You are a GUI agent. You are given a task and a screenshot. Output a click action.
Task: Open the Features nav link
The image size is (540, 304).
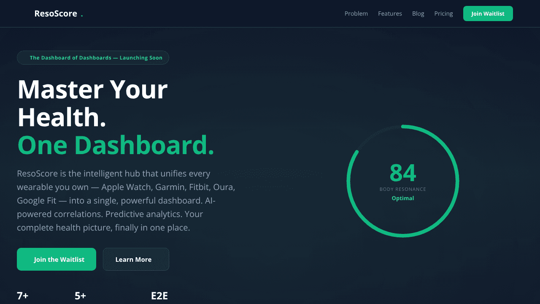tap(390, 14)
